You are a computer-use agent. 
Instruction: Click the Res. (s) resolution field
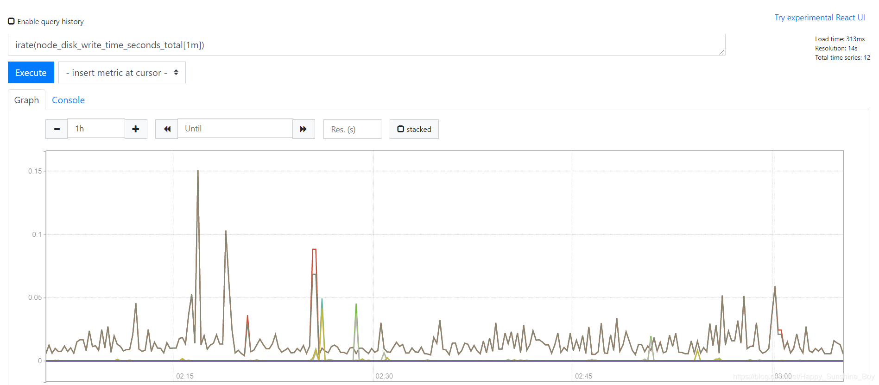coord(352,129)
